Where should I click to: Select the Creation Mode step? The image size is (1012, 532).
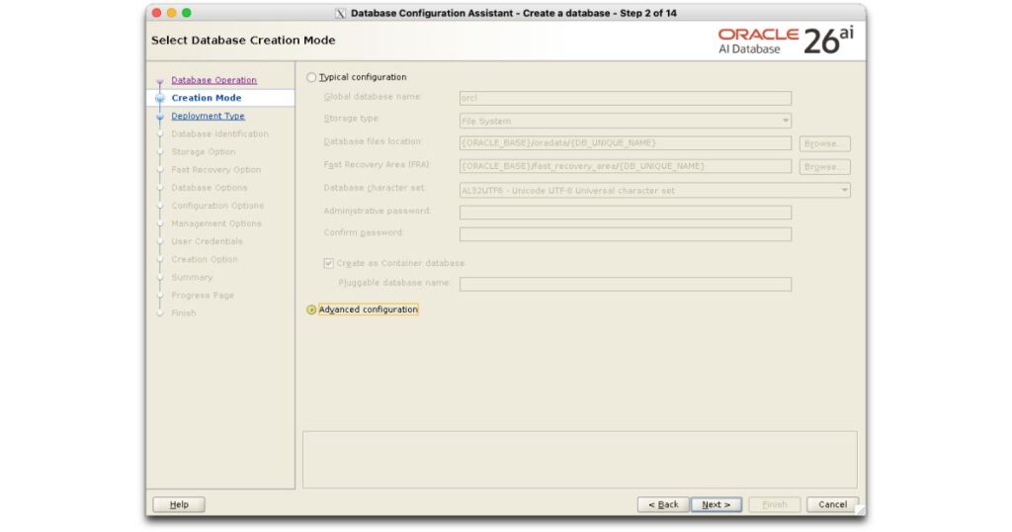(x=207, y=98)
